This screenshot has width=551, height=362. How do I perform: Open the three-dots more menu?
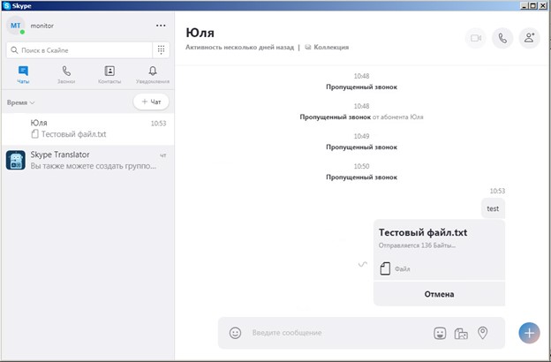point(160,26)
